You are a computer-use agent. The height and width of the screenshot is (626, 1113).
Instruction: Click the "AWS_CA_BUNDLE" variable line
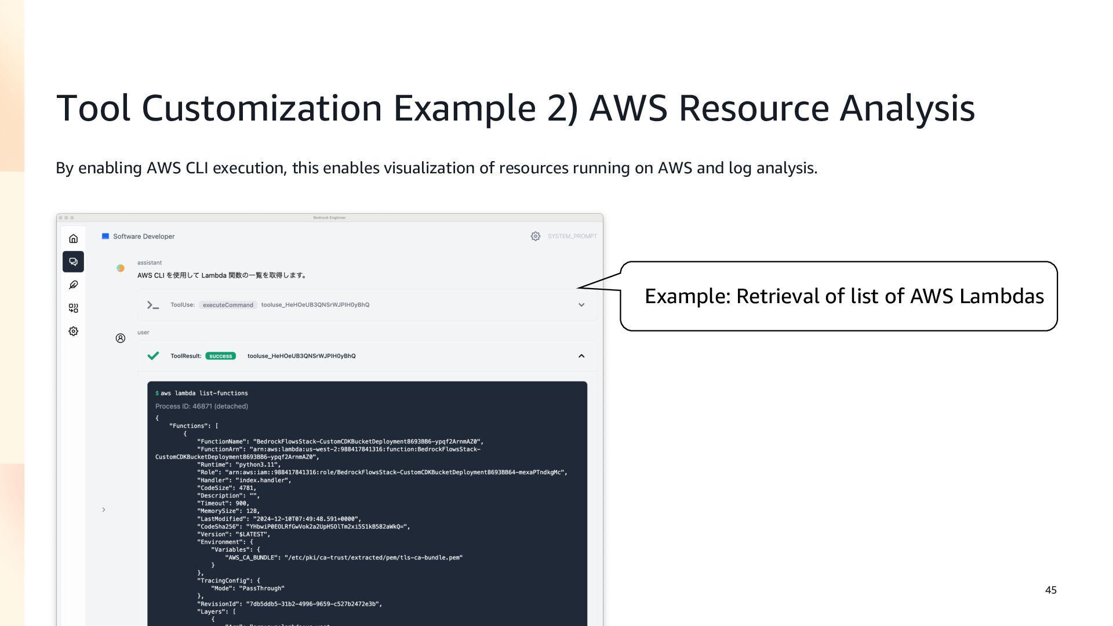pos(344,558)
